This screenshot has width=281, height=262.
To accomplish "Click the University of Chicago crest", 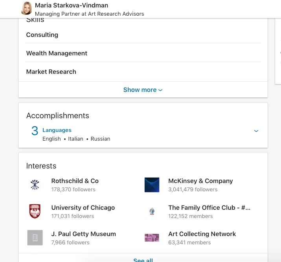I will point(35,211).
